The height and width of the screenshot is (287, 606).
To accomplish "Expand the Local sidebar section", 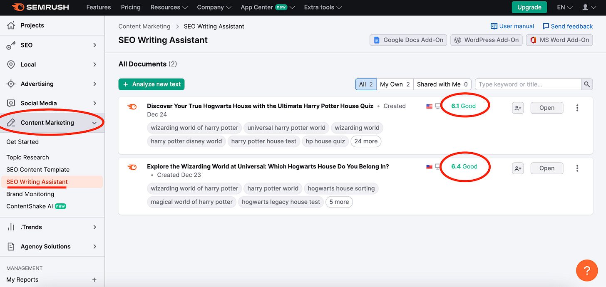I will (94, 64).
